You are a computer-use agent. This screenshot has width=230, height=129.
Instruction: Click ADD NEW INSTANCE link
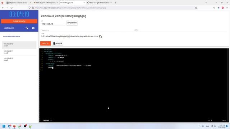(x=11, y=37)
